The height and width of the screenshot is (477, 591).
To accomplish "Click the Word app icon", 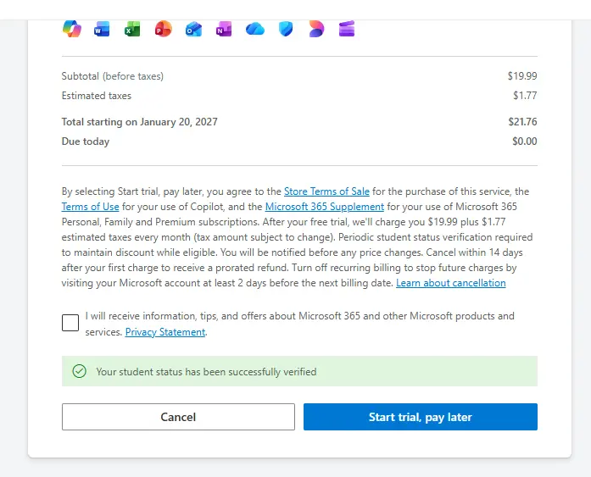I will tap(102, 29).
